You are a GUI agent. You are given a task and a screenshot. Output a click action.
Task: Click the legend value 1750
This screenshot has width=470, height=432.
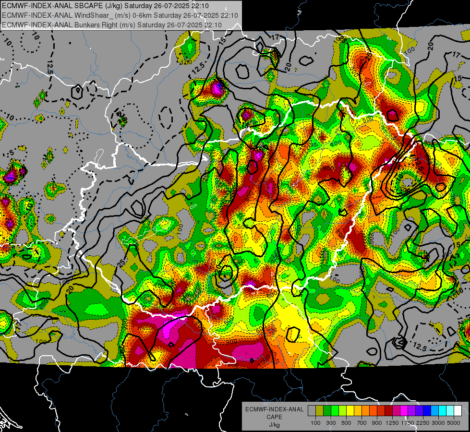pos(408,423)
